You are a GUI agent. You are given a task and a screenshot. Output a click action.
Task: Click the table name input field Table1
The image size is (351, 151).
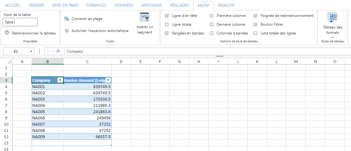coord(20,22)
